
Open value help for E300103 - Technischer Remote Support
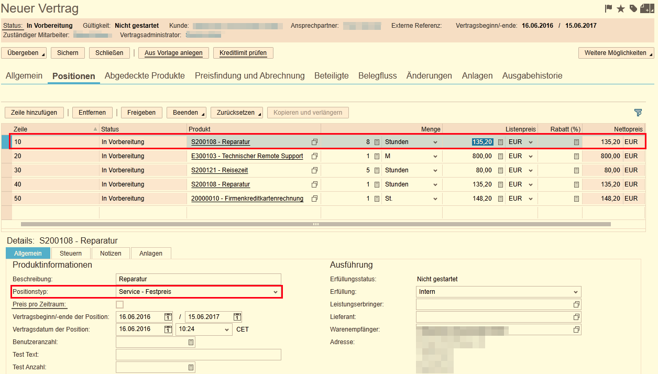(314, 156)
